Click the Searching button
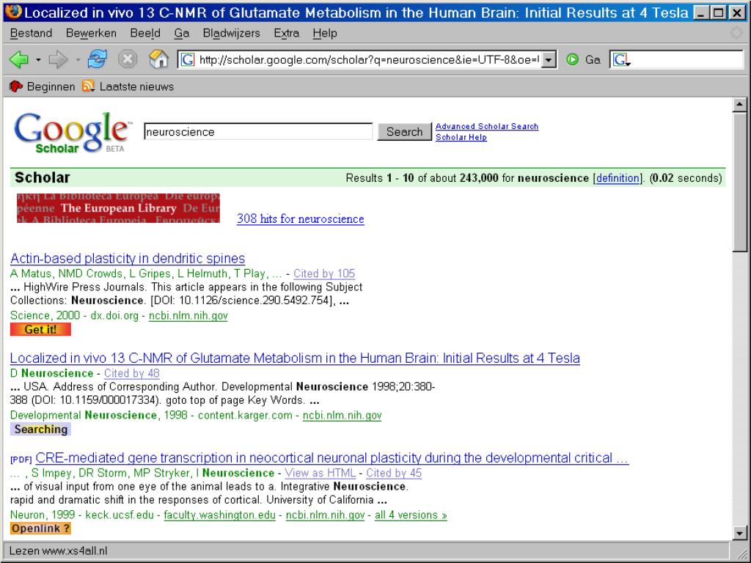 [41, 429]
